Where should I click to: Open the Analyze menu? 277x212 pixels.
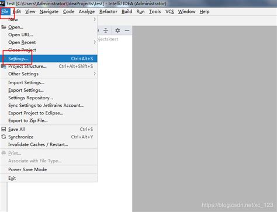point(86,12)
